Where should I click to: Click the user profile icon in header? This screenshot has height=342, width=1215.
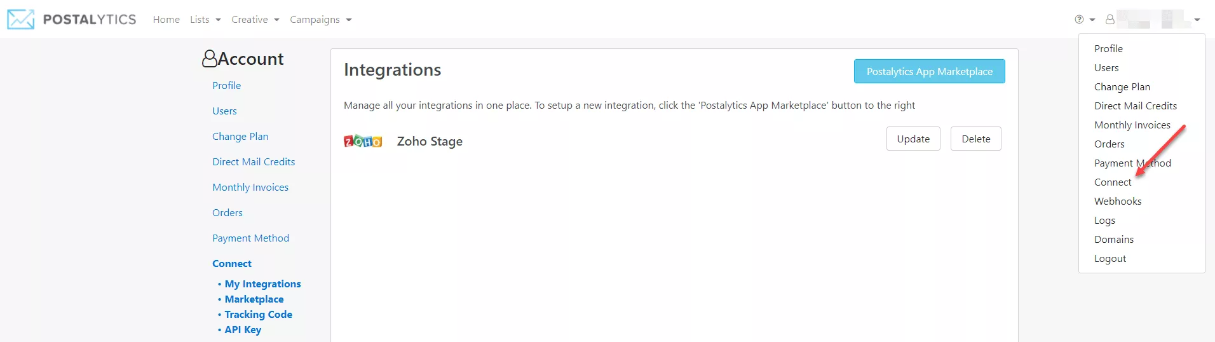tap(1110, 20)
